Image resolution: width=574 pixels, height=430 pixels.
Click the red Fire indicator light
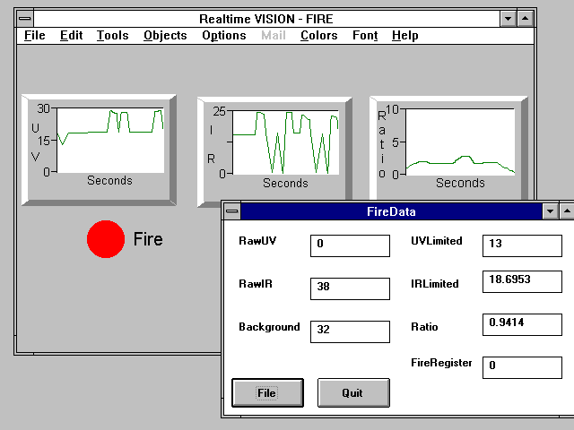(x=105, y=239)
